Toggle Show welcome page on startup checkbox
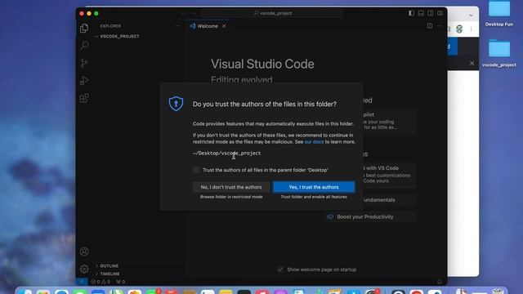Viewport: 523px width, 294px height. click(279, 269)
